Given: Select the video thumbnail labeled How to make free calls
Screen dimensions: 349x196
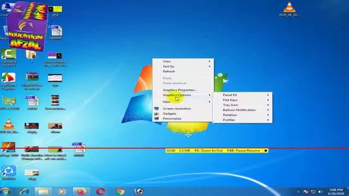Looking at the screenshot, I should [x=55, y=59].
